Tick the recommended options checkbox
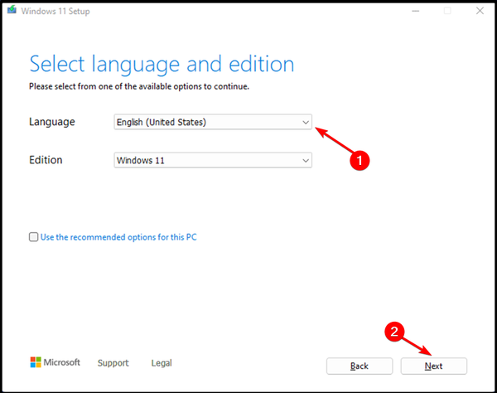 tap(34, 237)
